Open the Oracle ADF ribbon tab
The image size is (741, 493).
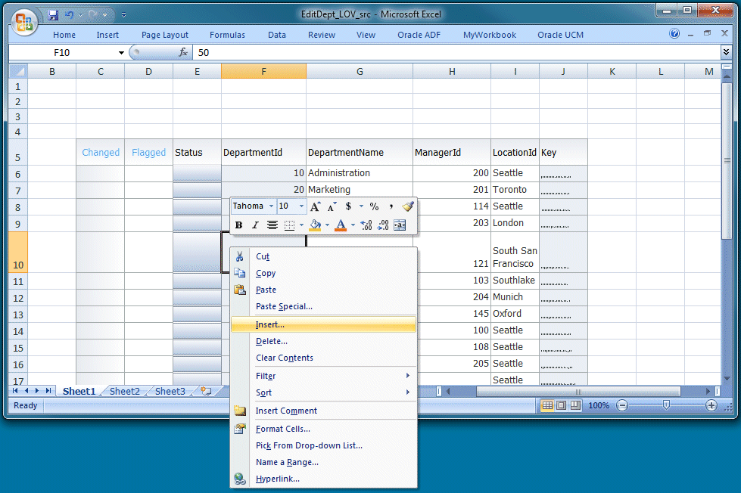pos(419,35)
